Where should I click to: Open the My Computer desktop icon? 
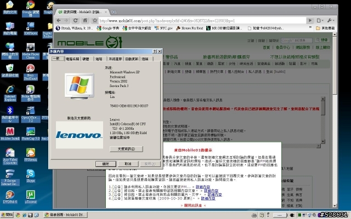(x=10, y=28)
